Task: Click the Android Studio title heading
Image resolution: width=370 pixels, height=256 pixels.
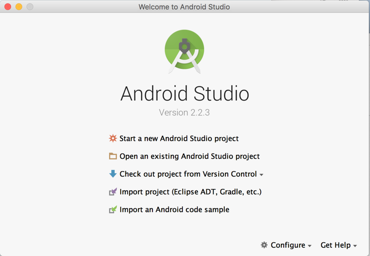Action: pos(185,94)
